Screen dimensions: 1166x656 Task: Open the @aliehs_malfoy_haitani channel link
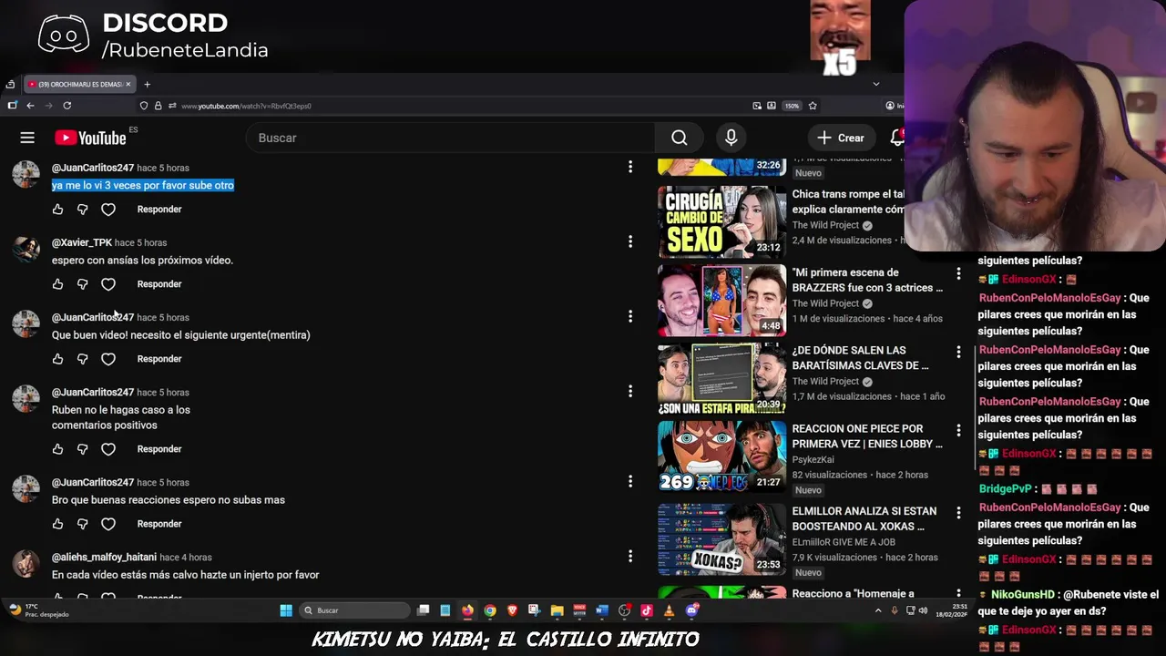click(x=105, y=557)
